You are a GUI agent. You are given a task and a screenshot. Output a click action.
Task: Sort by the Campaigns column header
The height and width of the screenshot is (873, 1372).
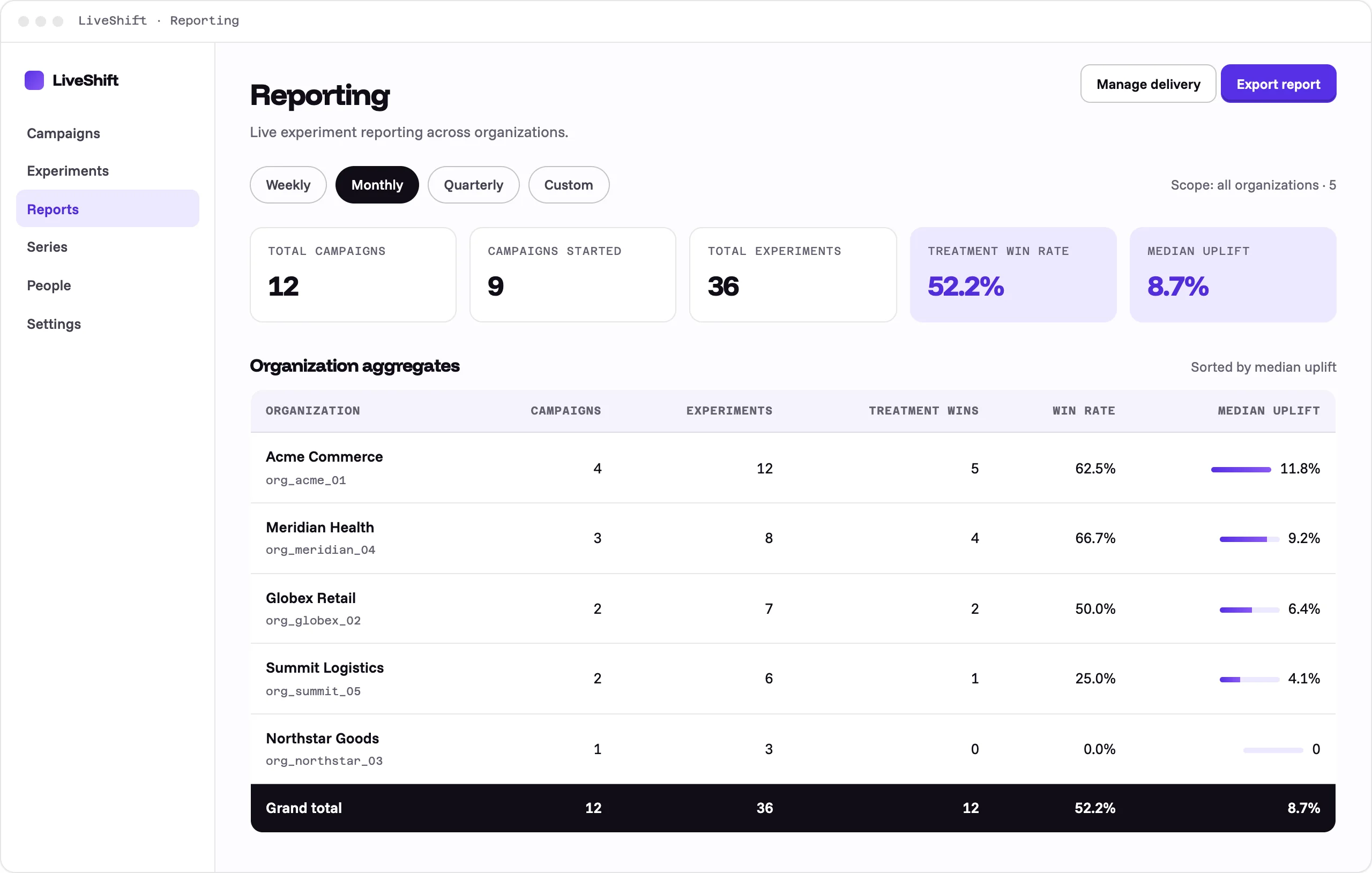pyautogui.click(x=566, y=411)
